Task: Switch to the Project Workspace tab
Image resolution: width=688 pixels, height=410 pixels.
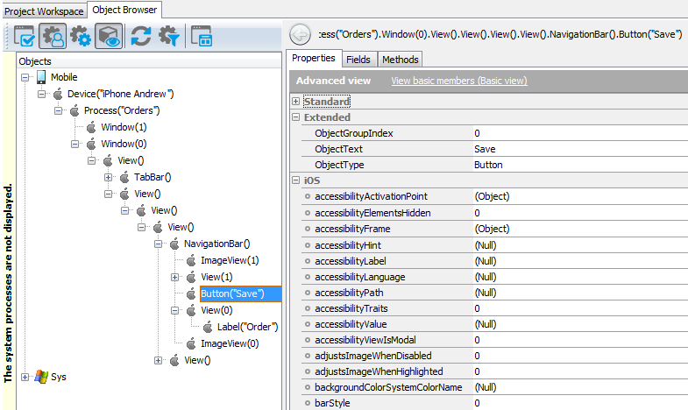Action: coord(44,11)
